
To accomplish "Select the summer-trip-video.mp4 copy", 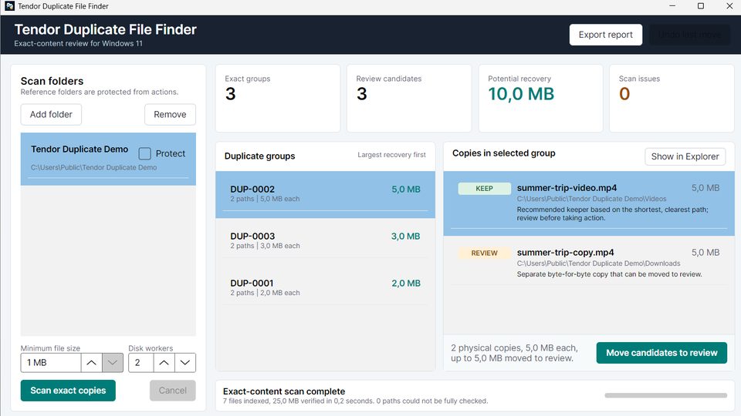I will pyautogui.click(x=589, y=203).
